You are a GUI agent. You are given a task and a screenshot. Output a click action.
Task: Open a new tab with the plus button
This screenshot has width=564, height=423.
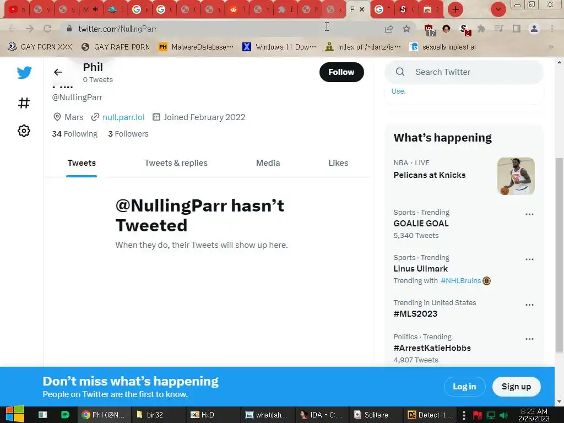point(455,9)
